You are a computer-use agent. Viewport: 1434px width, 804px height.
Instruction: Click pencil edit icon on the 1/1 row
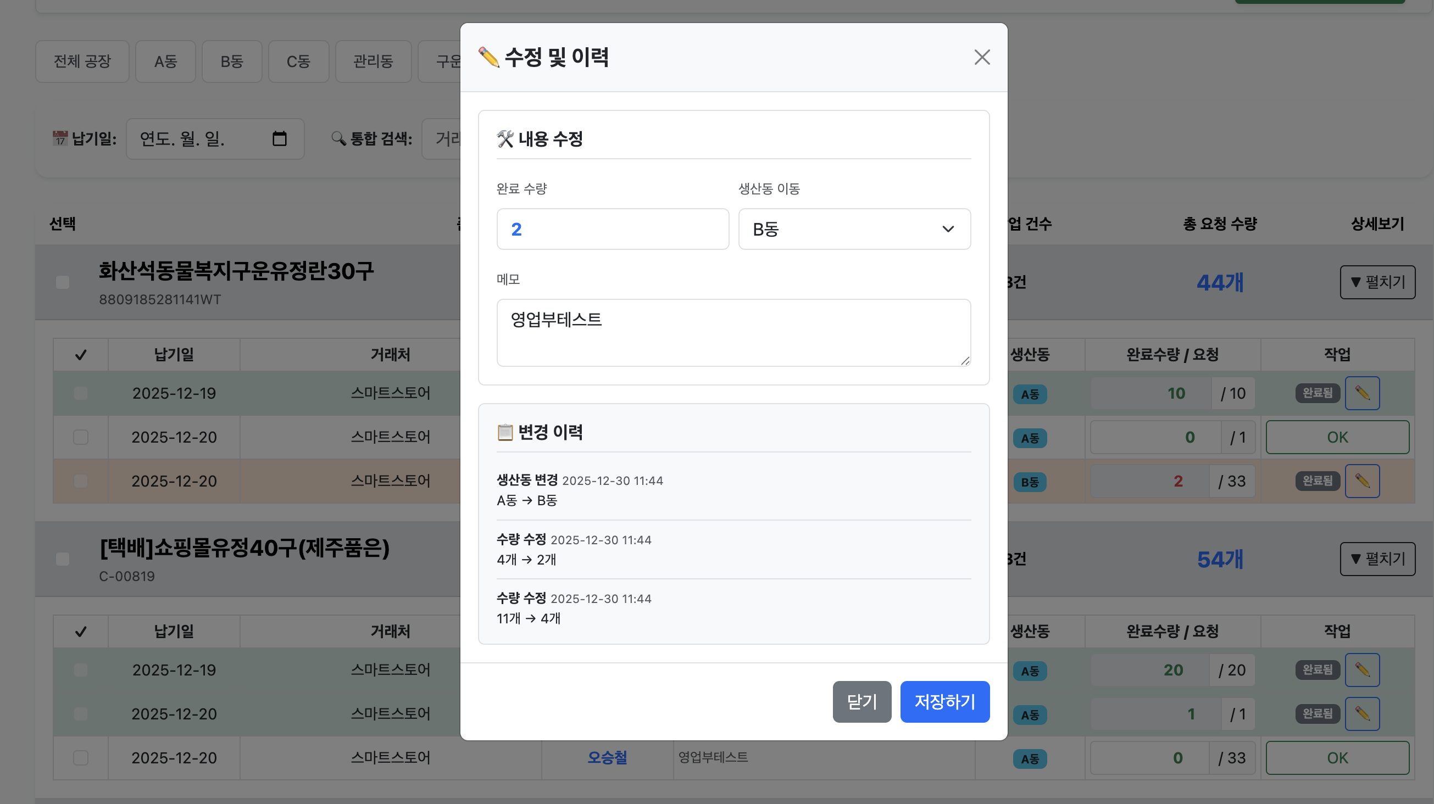click(x=1361, y=714)
